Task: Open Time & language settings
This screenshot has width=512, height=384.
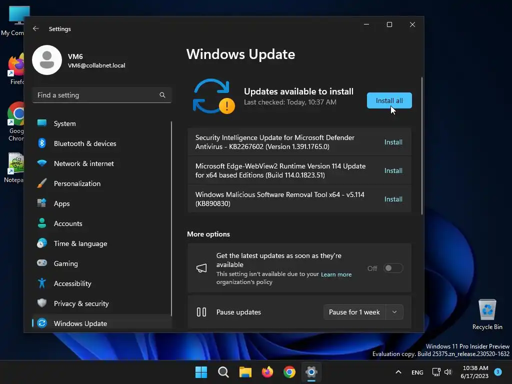Action: 102,243
